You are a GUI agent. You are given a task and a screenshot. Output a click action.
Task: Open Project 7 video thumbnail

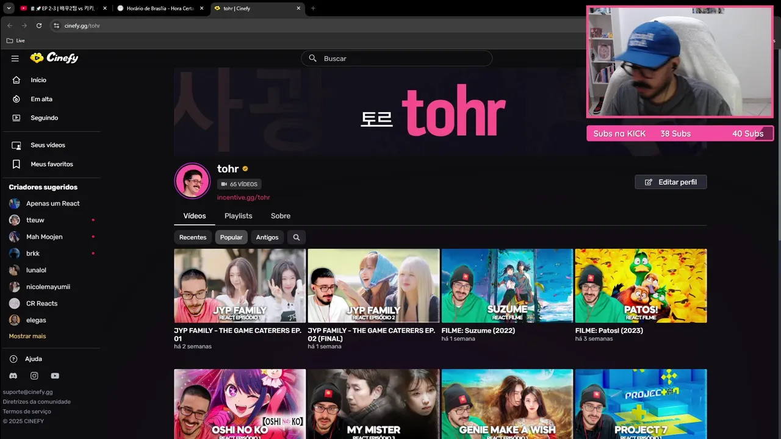[x=641, y=404]
